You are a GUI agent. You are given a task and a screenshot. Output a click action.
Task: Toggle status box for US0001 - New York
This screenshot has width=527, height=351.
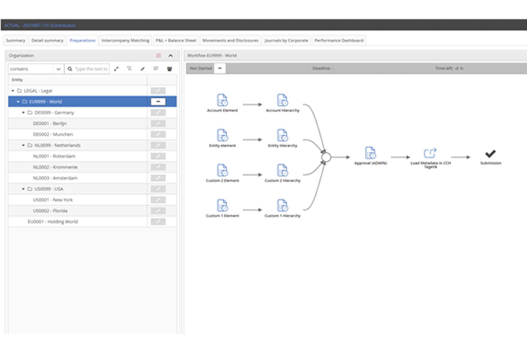(x=158, y=200)
